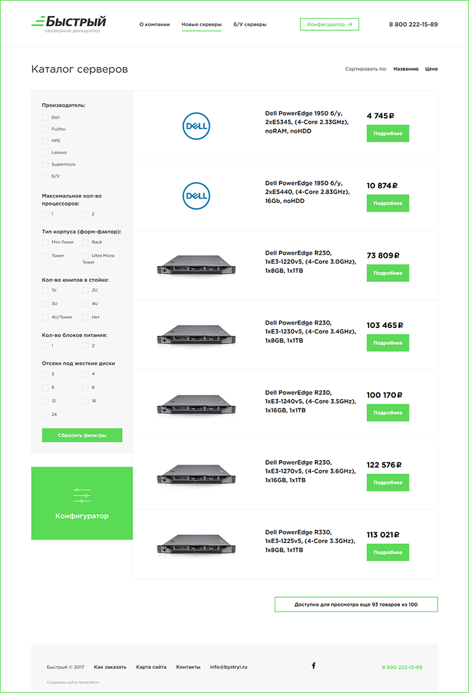Viewport: 469px width, 693px height.
Task: Click the Быстрый logo in header
Action: click(68, 24)
